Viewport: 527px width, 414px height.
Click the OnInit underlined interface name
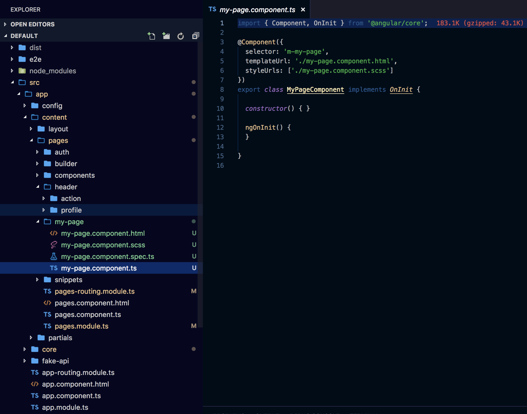coord(401,90)
